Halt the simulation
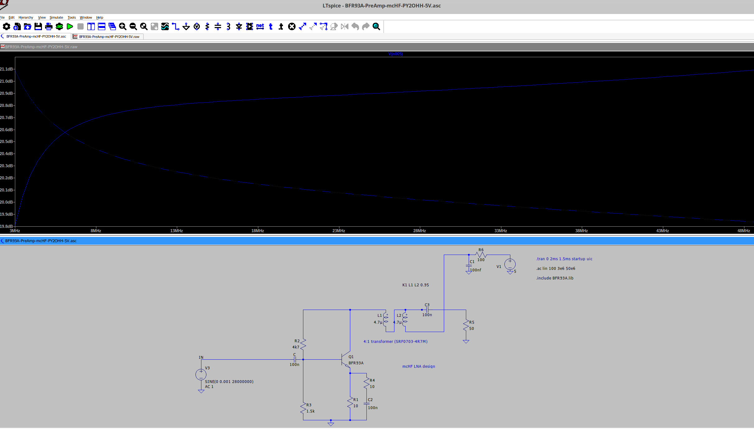 pos(80,27)
